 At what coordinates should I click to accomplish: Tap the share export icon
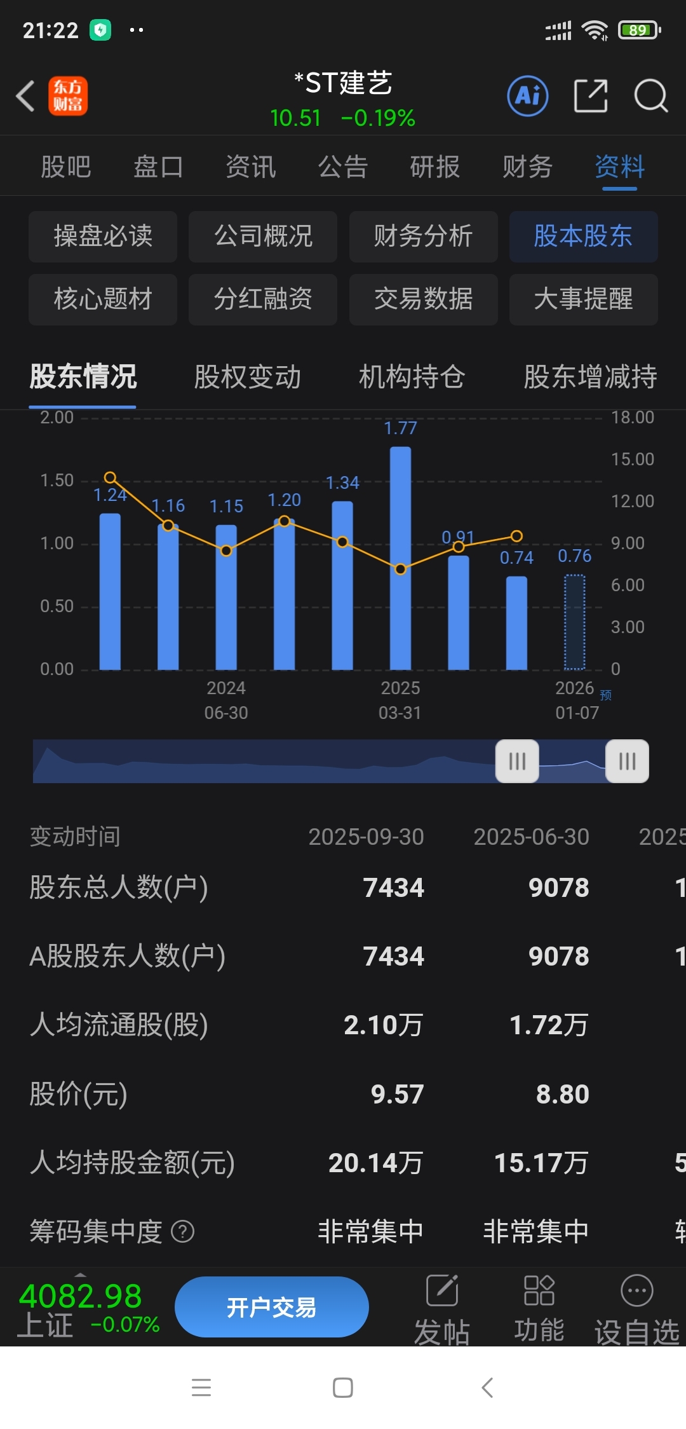(591, 96)
